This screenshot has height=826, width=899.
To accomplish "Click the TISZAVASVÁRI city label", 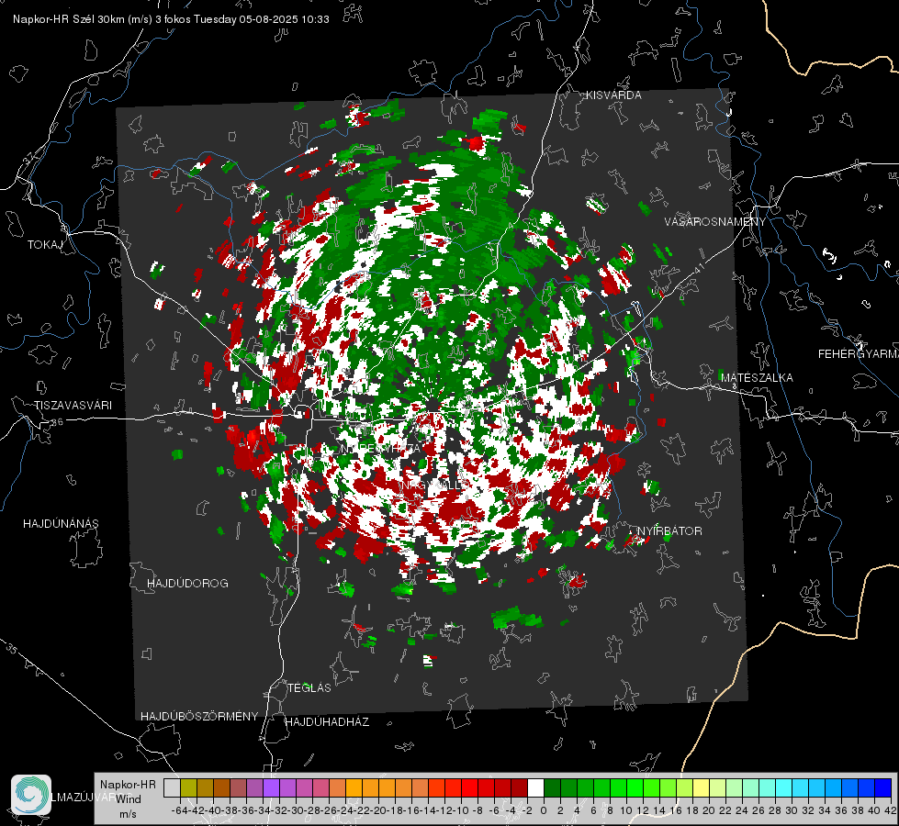I will tap(73, 406).
